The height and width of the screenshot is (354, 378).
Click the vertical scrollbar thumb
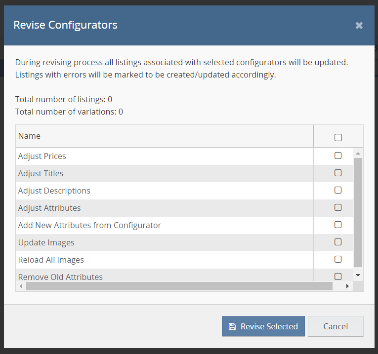tap(358, 212)
